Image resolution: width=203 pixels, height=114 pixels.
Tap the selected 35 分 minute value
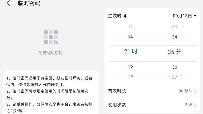[x=174, y=52]
